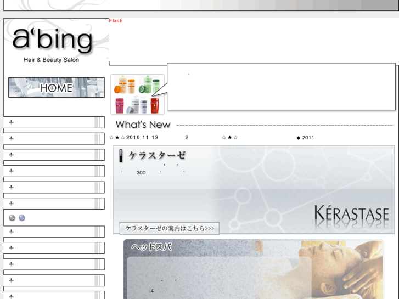Click the What's New heading
This screenshot has height=299, width=399.
[143, 125]
